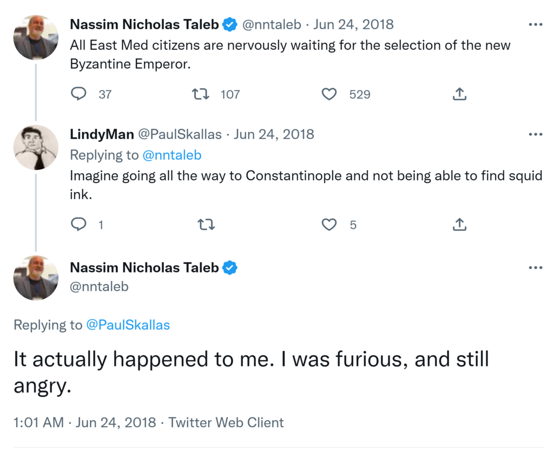554x458 pixels.
Task: Click Taleb's avatar on the top tweet
Action: pyautogui.click(x=36, y=37)
